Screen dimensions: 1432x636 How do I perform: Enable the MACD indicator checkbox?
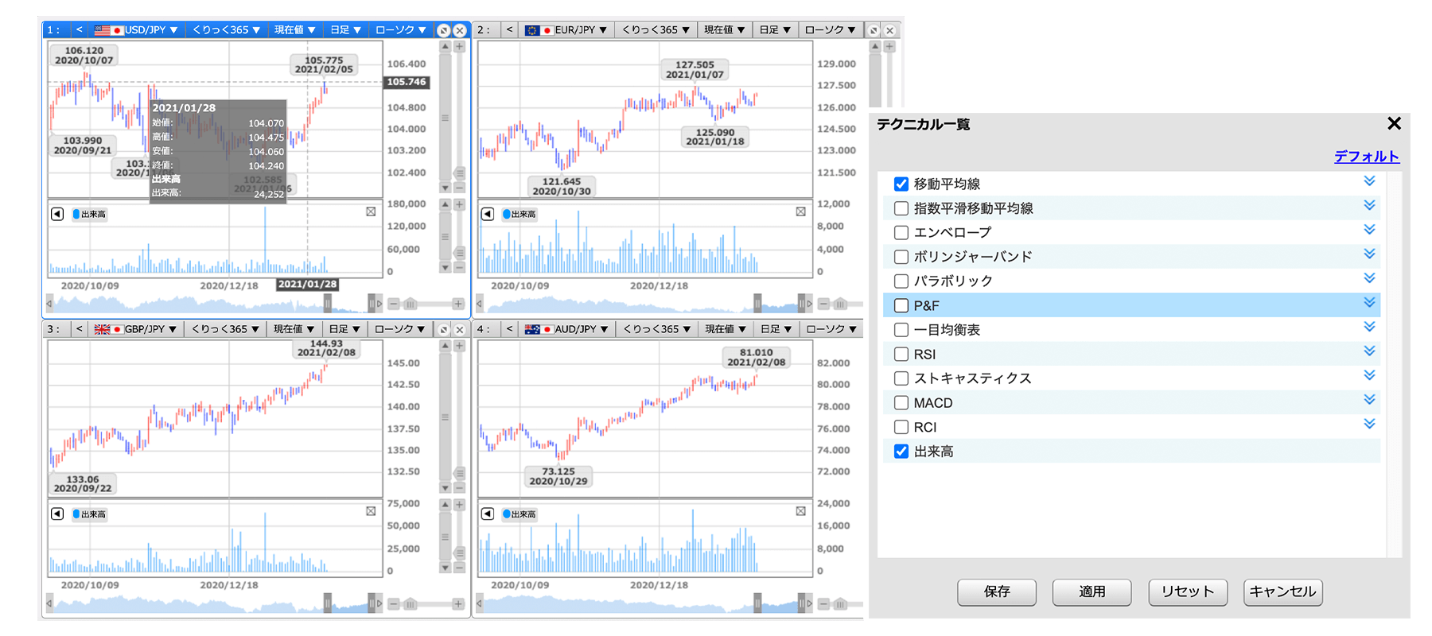(x=901, y=403)
